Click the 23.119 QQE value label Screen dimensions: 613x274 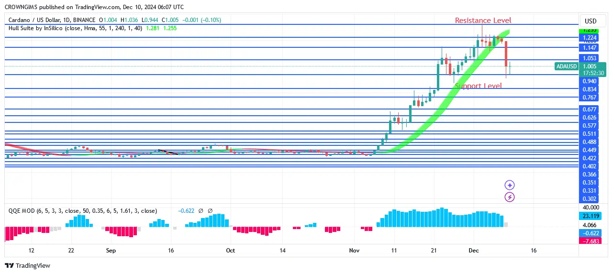coord(591,216)
